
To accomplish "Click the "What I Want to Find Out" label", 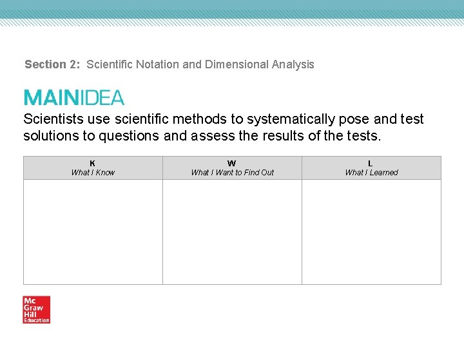I will pyautogui.click(x=232, y=173).
